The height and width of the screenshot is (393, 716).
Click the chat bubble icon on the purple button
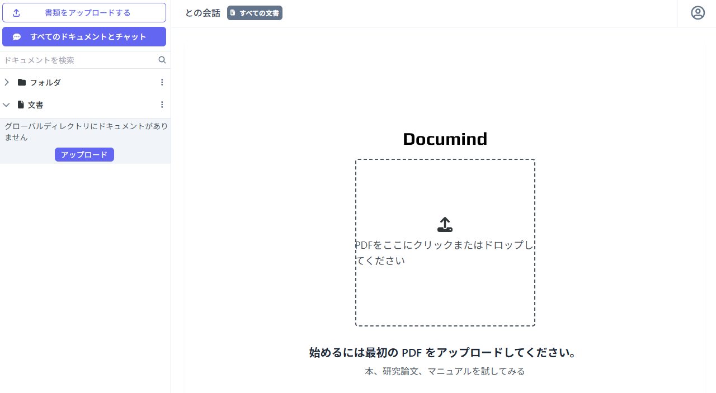click(x=16, y=36)
